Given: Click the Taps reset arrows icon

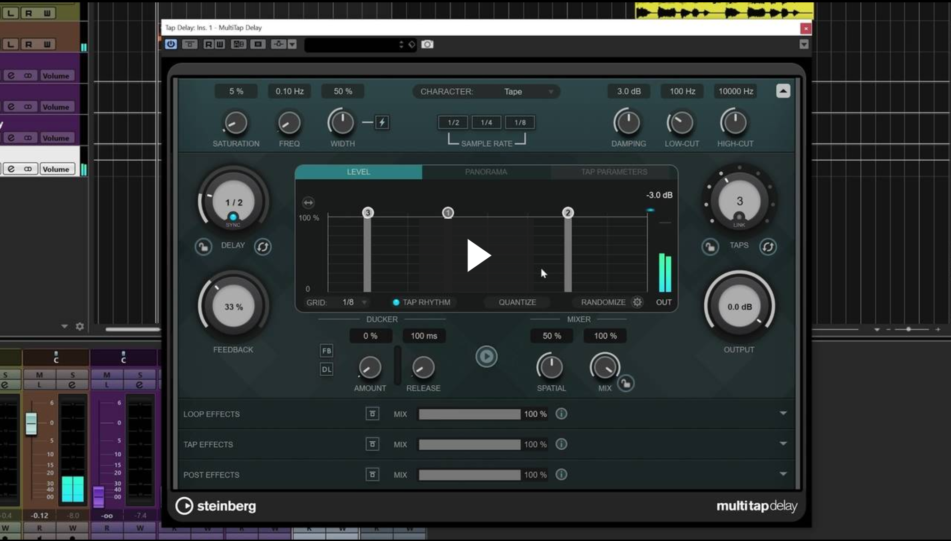Looking at the screenshot, I should [768, 247].
